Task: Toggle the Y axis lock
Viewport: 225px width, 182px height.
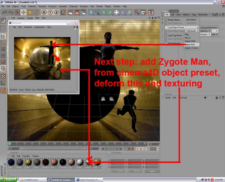Action: click(x=50, y=12)
